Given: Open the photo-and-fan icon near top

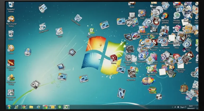Looking at the screenshot, I should click(x=43, y=8).
